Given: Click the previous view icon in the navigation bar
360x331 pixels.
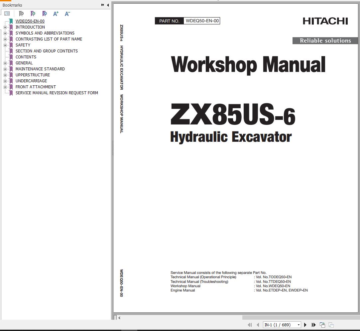Looking at the screenshot, I should tap(322, 325).
